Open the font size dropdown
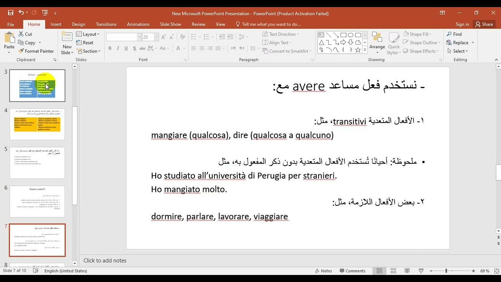The width and height of the screenshot is (501, 282). 157,37
